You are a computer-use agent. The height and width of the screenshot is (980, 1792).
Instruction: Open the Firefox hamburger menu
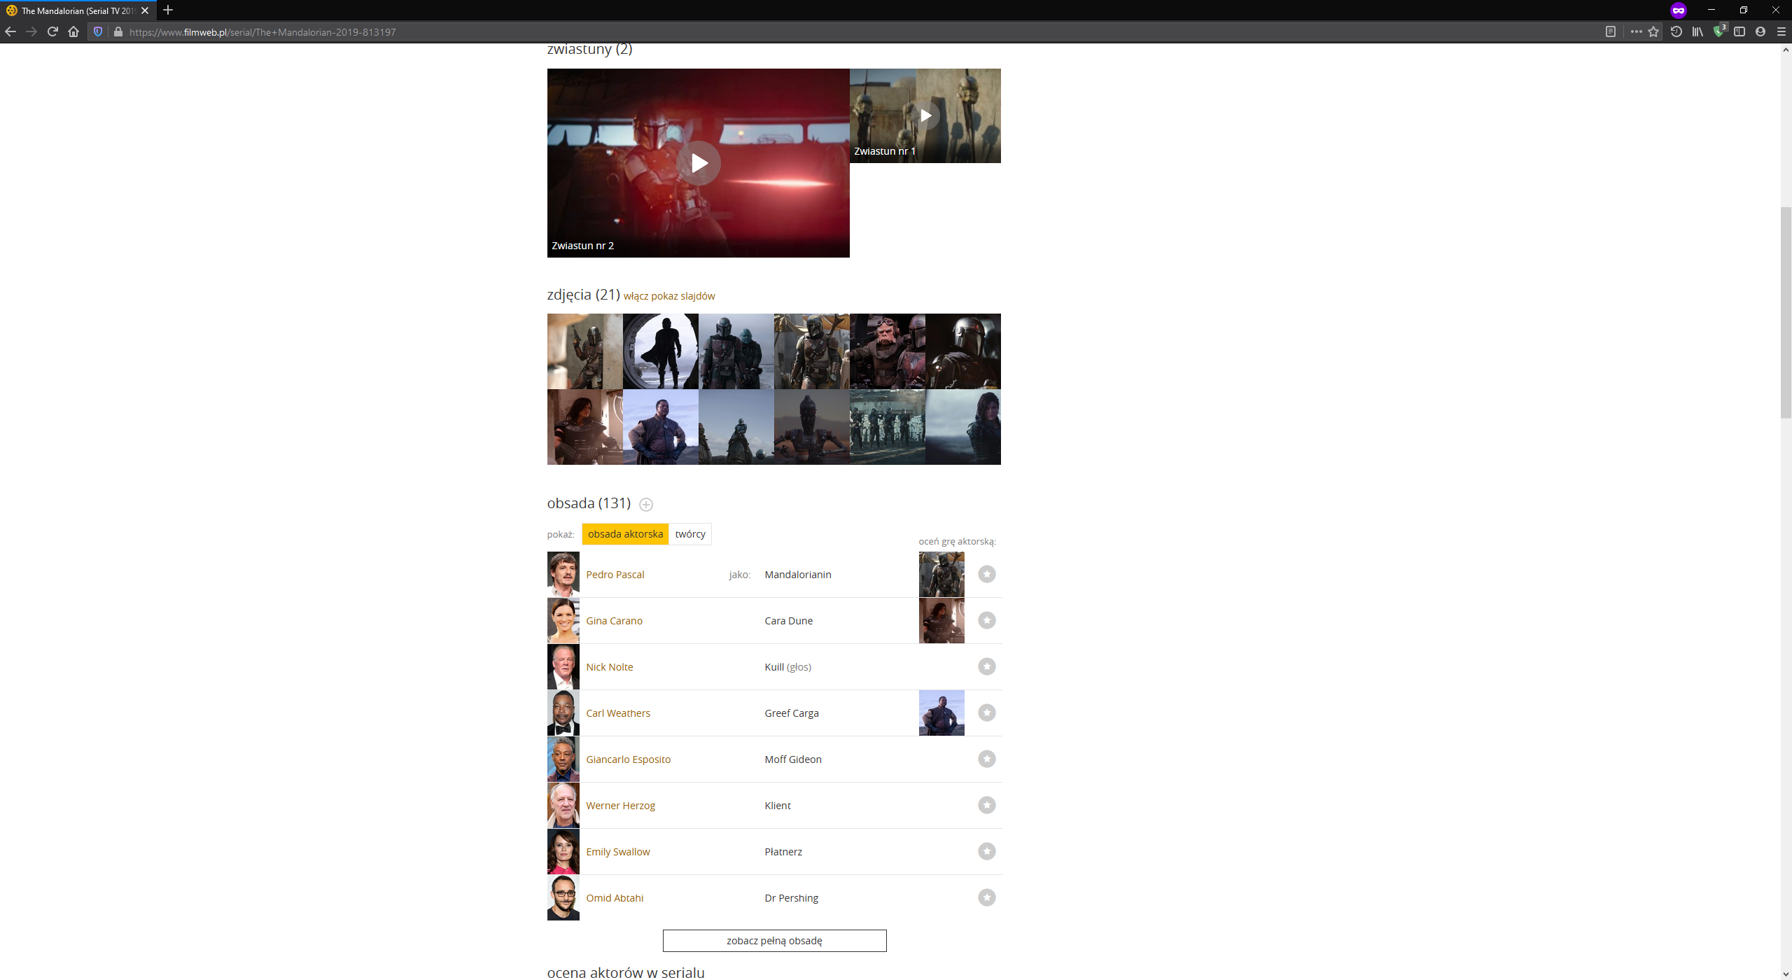(x=1781, y=31)
